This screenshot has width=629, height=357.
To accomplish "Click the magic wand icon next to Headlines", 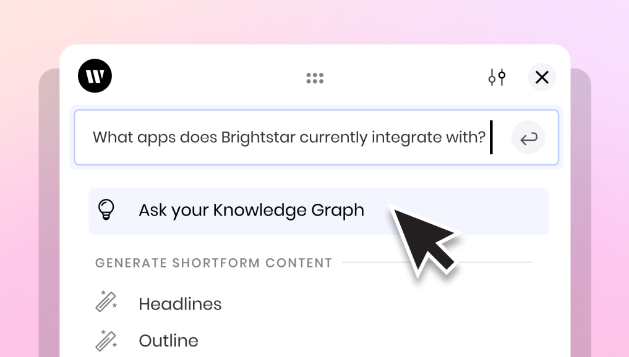I will (x=106, y=301).
